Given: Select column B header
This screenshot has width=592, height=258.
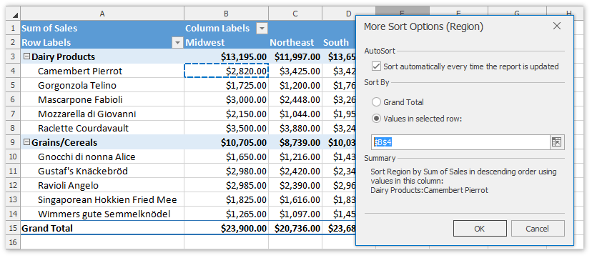Looking at the screenshot, I should [x=226, y=14].
